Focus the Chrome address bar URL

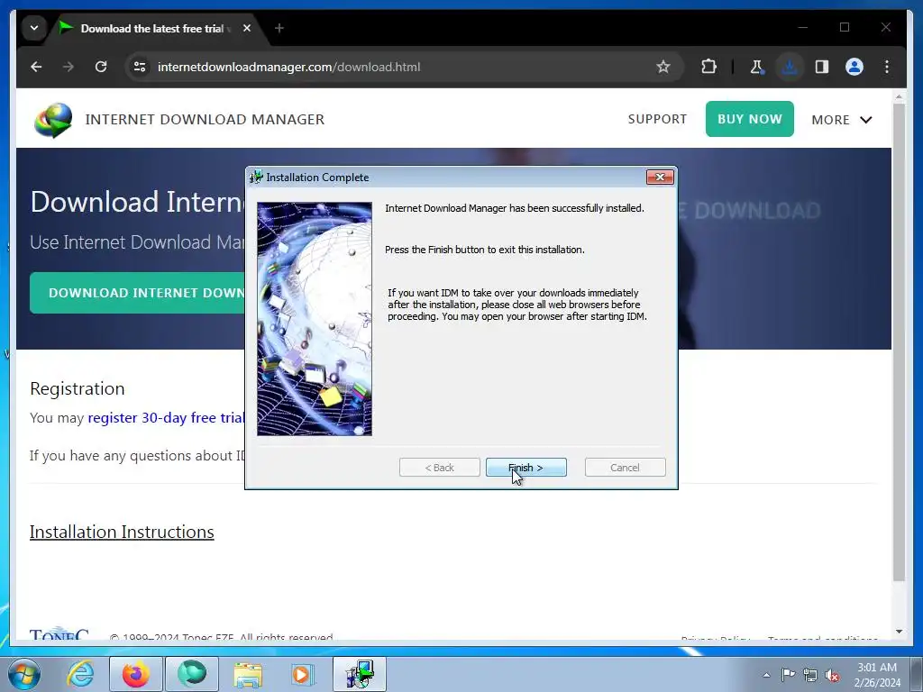(288, 67)
